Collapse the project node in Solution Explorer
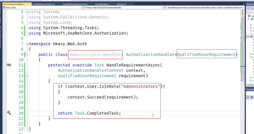This screenshot has height=134, width=254. [x=248, y=19]
